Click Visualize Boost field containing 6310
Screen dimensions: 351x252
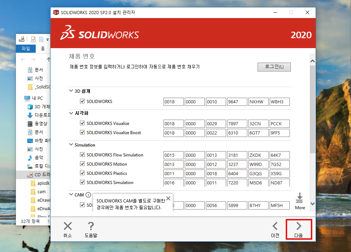[x=237, y=133]
